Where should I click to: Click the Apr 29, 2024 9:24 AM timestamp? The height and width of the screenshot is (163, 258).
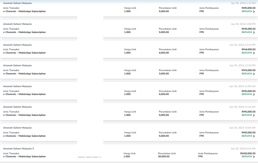[243, 148]
